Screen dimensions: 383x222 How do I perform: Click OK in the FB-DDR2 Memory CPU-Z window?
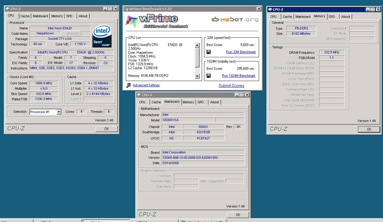click(x=369, y=129)
